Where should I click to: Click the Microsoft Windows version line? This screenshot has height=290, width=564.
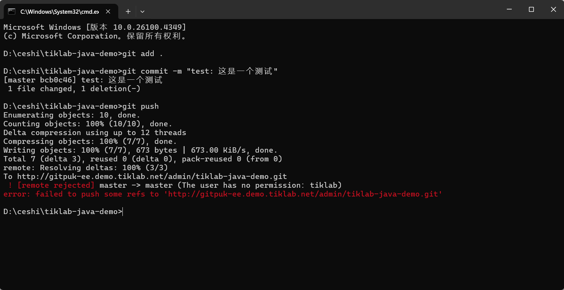pyautogui.click(x=95, y=27)
